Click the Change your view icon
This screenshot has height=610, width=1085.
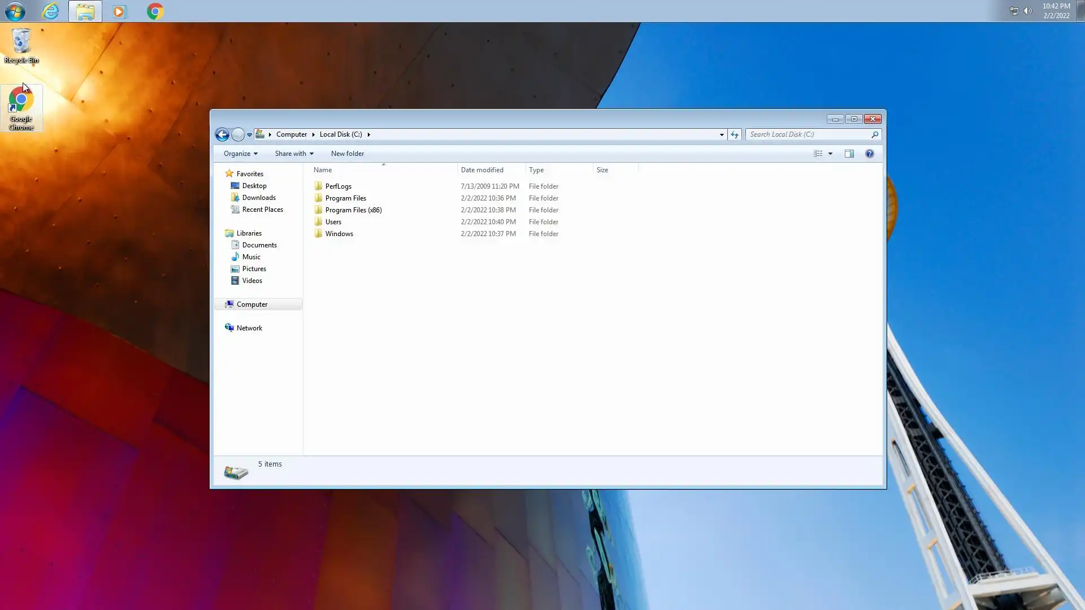818,154
